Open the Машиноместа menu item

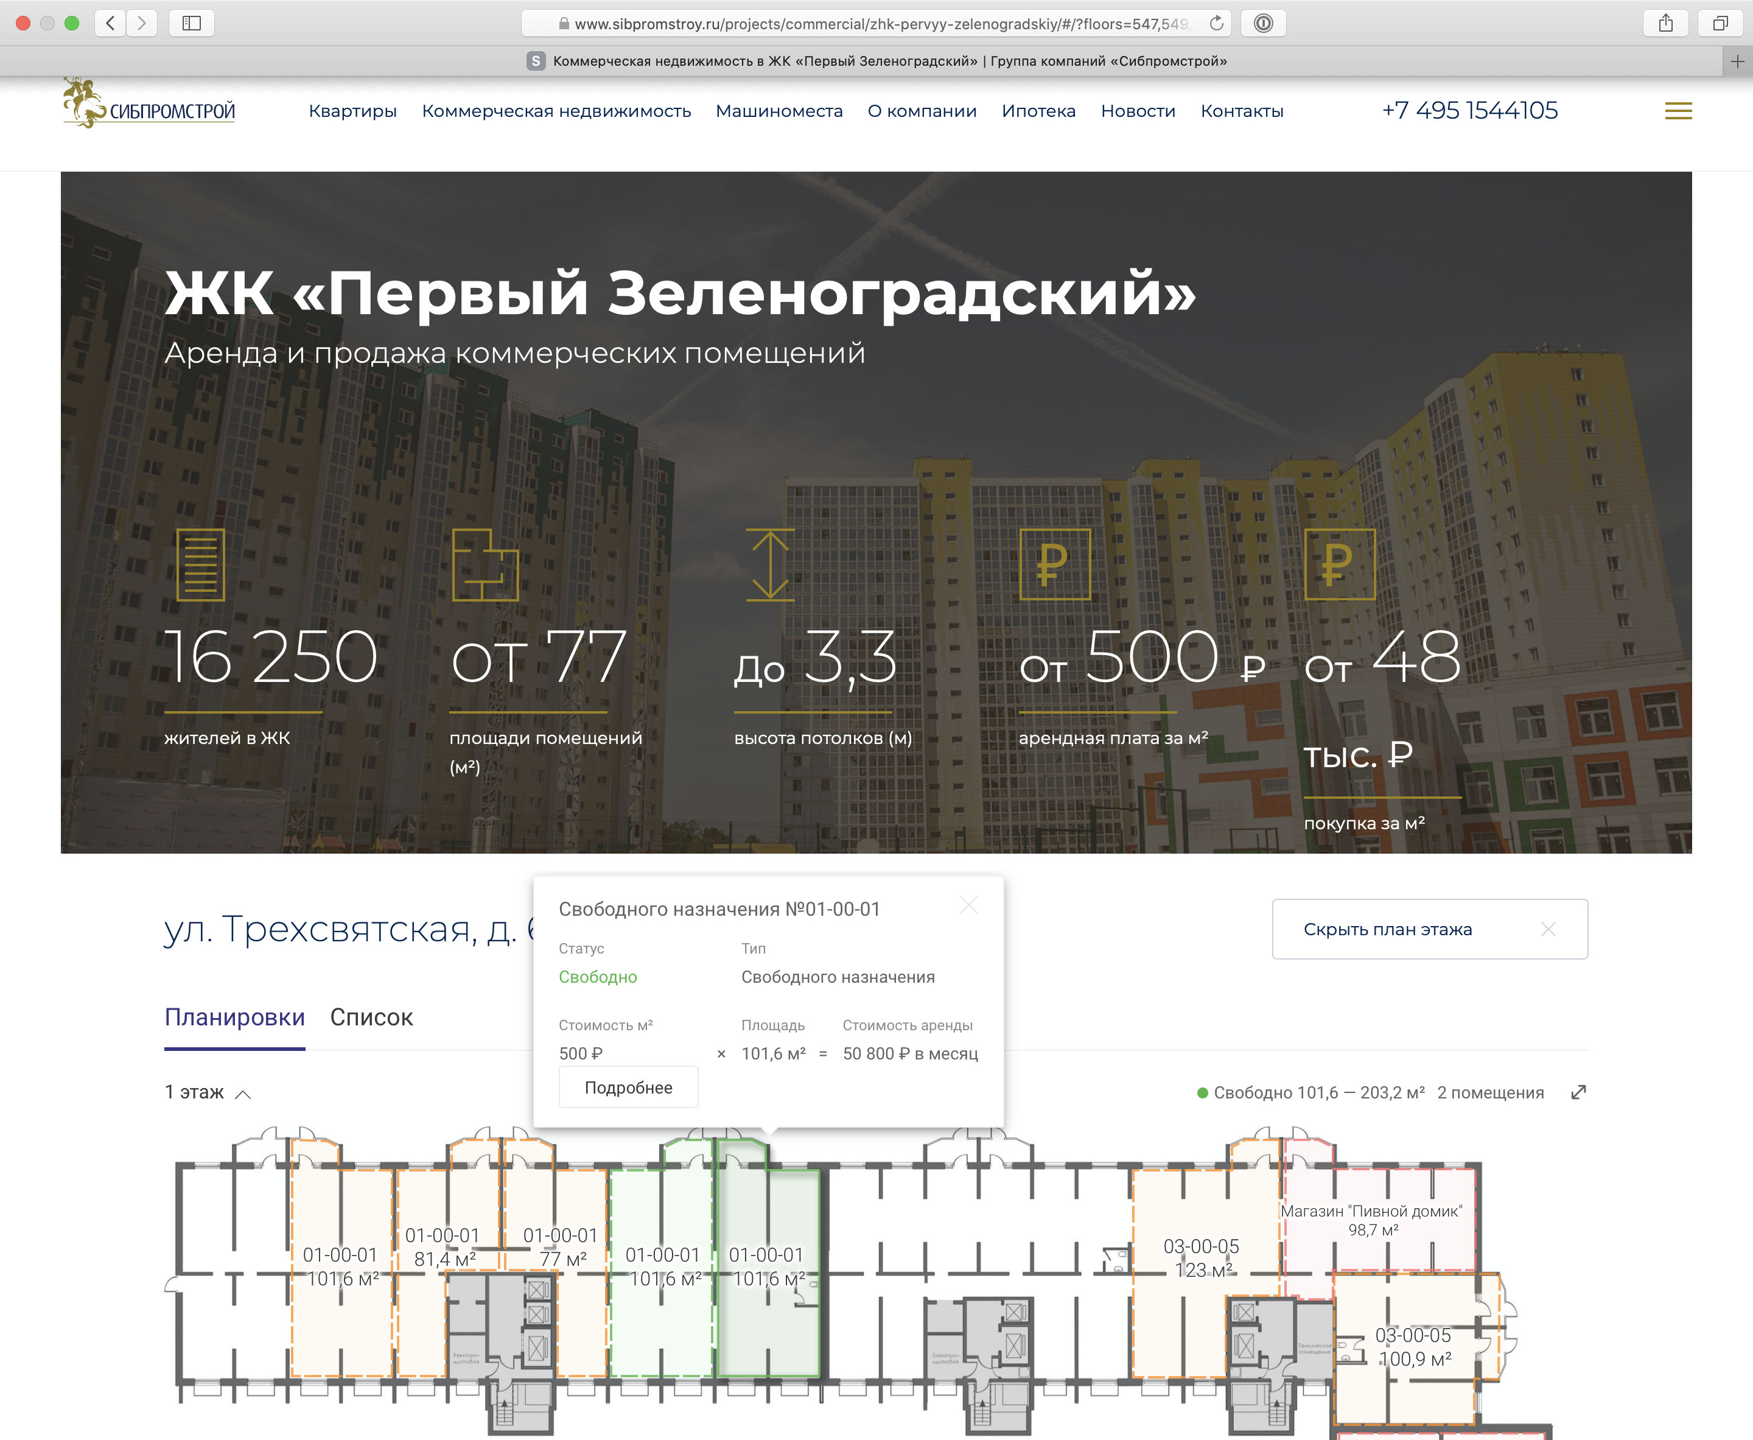(780, 111)
